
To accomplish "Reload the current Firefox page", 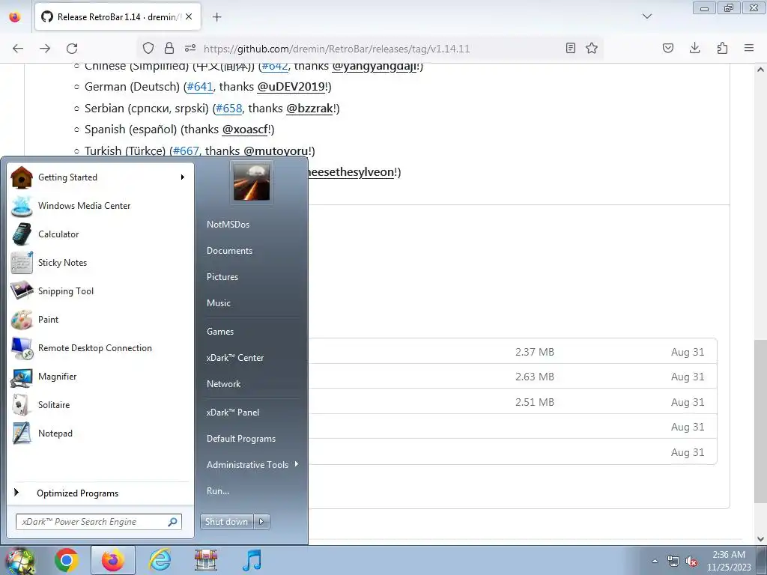I will 72,49.
